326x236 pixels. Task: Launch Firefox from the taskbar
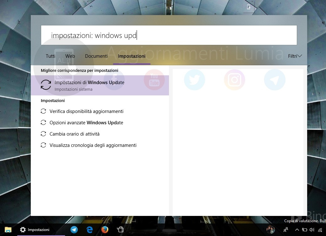coord(105,229)
